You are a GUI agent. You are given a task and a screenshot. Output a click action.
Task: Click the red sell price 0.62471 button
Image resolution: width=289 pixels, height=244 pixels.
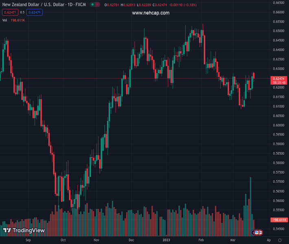pyautogui.click(x=9, y=13)
